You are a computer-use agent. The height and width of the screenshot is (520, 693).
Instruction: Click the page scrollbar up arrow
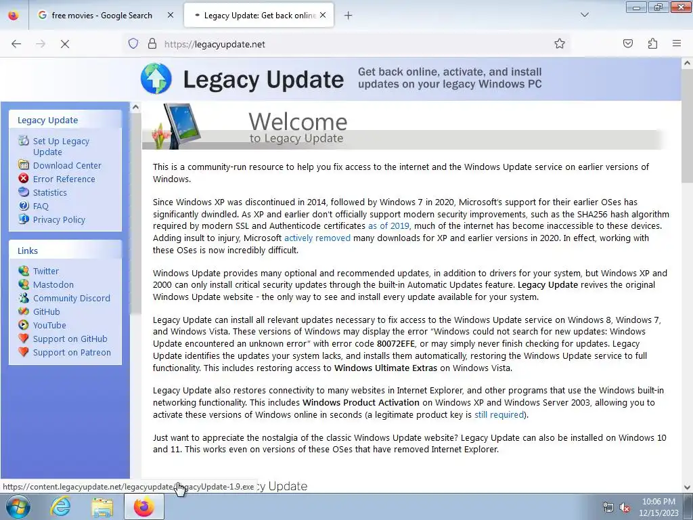click(688, 63)
